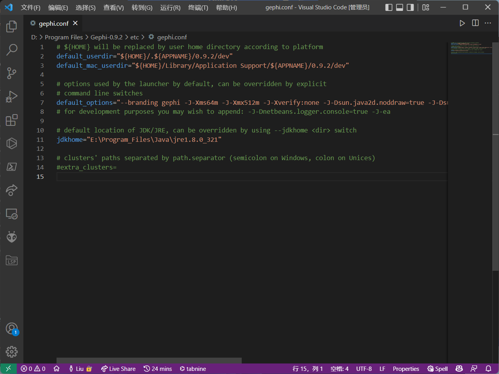499x374 pixels.
Task: Go to line via row 15 column 1 indicator
Action: pyautogui.click(x=308, y=369)
